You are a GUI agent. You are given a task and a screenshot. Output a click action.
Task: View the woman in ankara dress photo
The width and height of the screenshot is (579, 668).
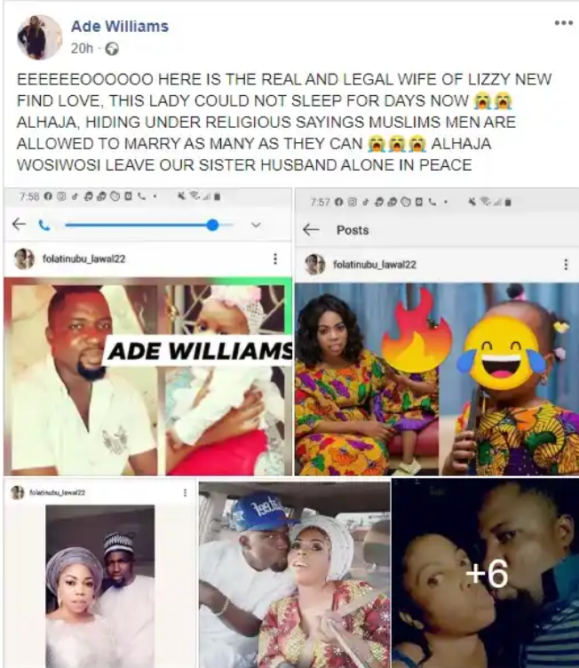point(437,379)
